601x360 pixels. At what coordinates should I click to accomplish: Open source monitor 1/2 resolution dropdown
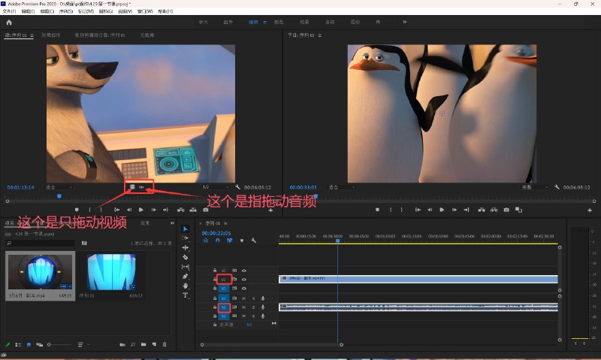click(215, 186)
